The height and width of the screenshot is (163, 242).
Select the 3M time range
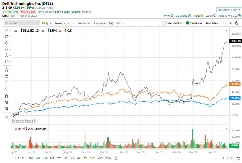45,158
